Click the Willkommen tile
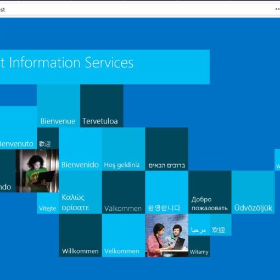The height and width of the screenshot is (280, 280). (x=80, y=236)
